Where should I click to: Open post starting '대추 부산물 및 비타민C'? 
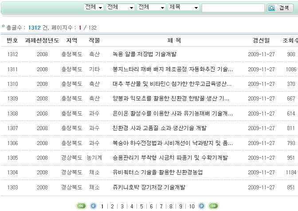172,84
